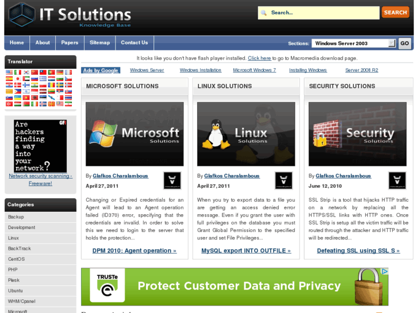Click author avatar under Linux Solutions
Image resolution: width=418 pixels, height=313 pixels.
point(283,180)
